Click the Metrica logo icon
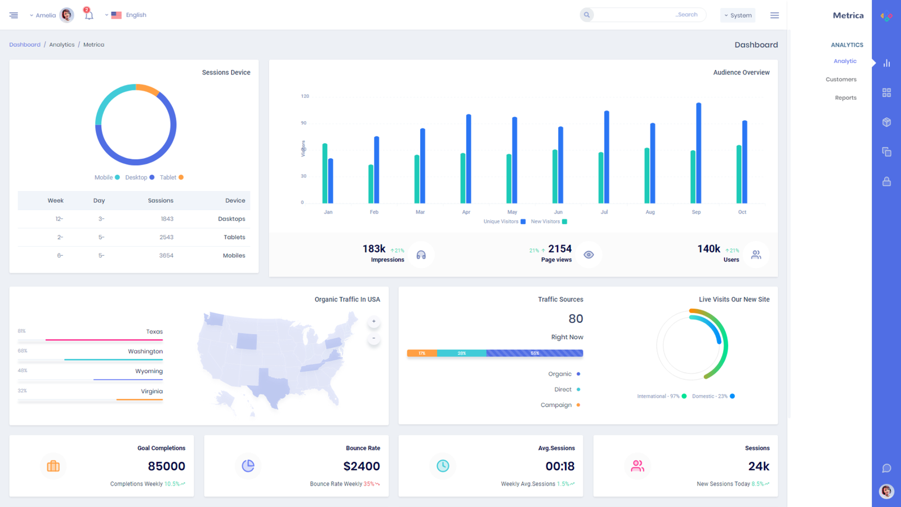The height and width of the screenshot is (507, 901). click(886, 16)
